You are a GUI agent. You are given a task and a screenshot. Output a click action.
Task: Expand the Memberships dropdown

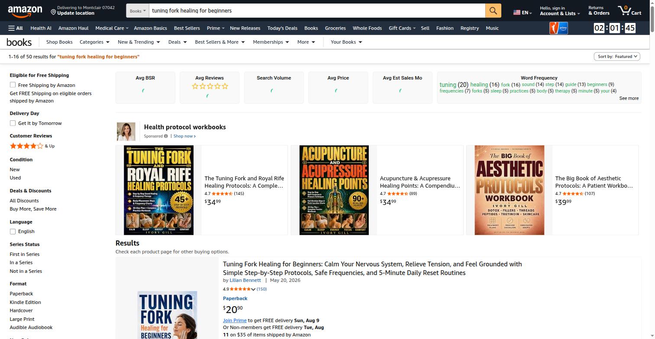[271, 42]
